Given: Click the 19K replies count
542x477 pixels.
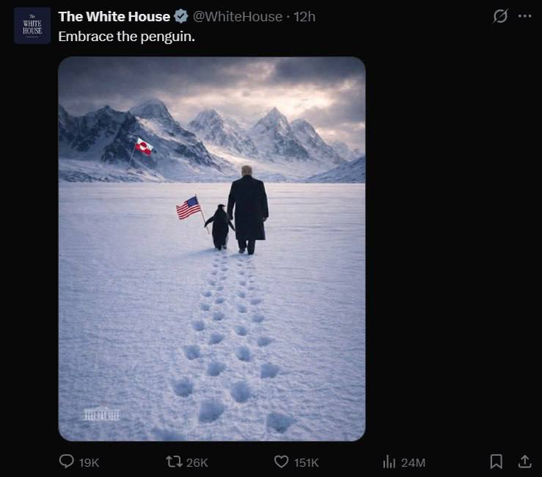Looking at the screenshot, I should coord(89,462).
